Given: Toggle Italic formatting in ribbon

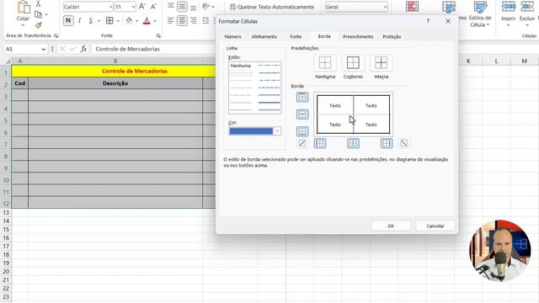Looking at the screenshot, I should (x=79, y=21).
